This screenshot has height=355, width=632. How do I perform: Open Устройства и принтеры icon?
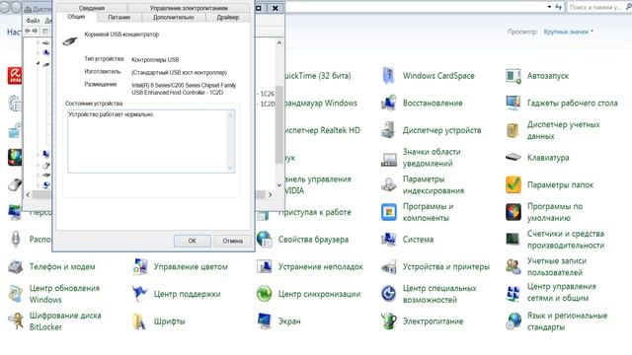[389, 267]
